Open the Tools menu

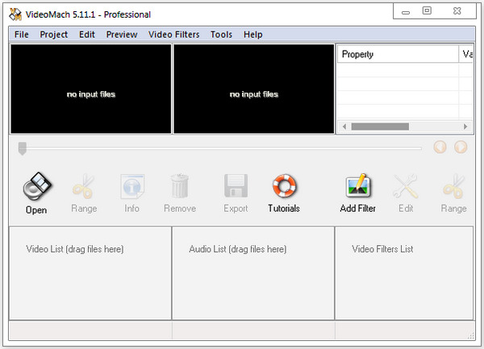[x=221, y=35]
